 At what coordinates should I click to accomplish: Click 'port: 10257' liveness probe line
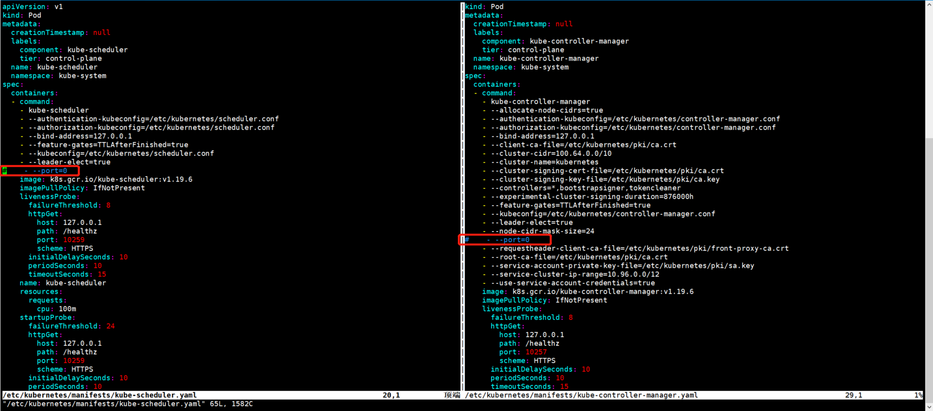(x=523, y=352)
